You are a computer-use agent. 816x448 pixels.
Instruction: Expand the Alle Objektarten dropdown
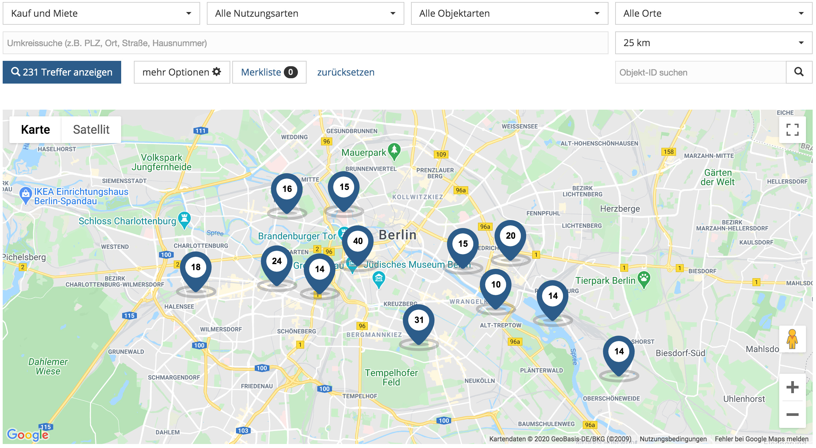point(509,13)
